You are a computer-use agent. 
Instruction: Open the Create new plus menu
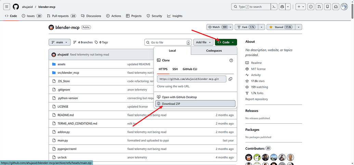pos(301,7)
